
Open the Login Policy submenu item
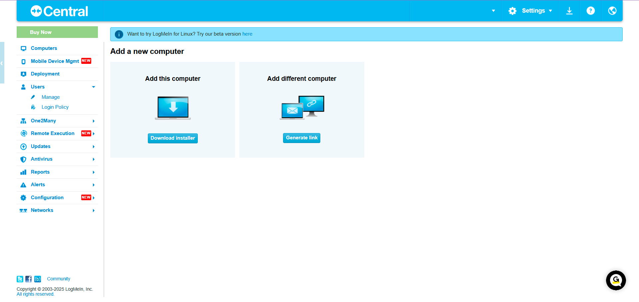tap(55, 107)
